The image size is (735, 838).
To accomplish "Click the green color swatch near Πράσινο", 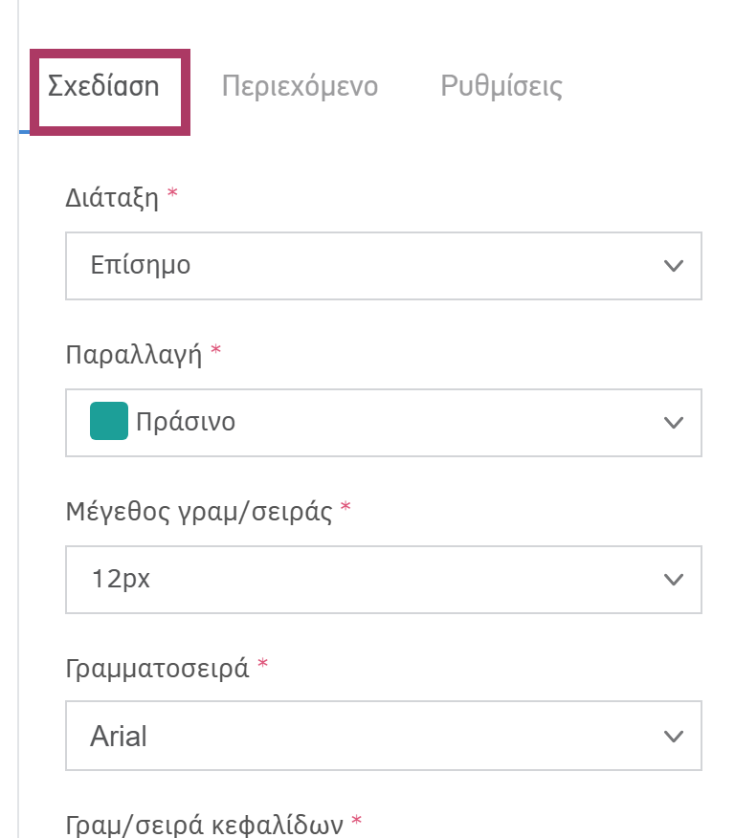I will (108, 421).
